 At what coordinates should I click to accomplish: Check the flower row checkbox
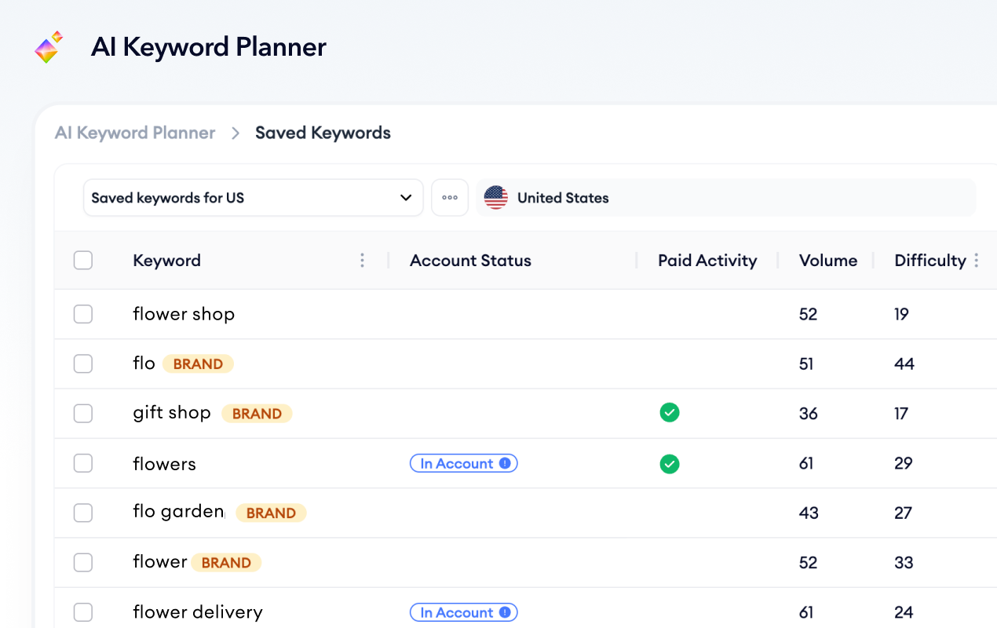[x=83, y=563]
